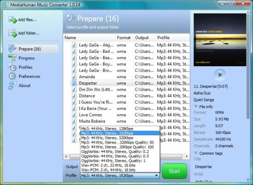Click right arrow of horizontal list scrollbar

pyautogui.click(x=187, y=156)
